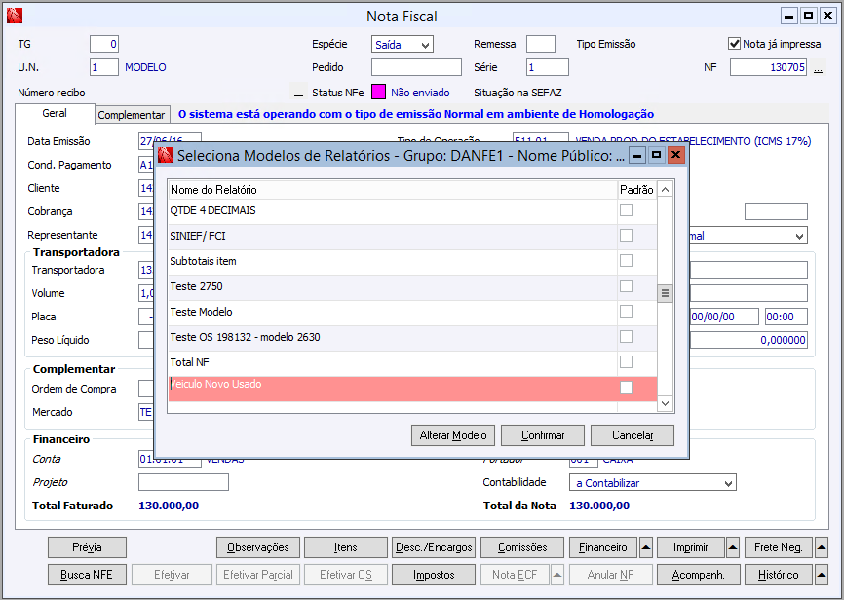This screenshot has width=844, height=600.
Task: Expand the arrow next to Histórico button
Action: click(x=821, y=575)
